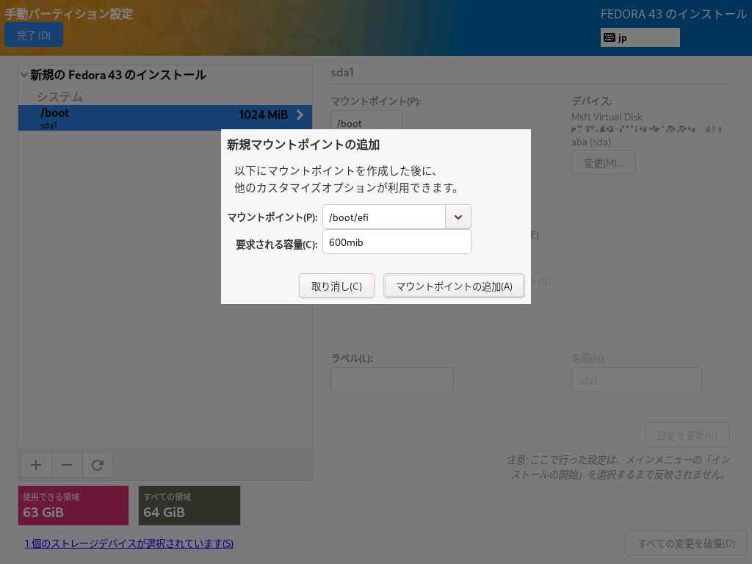Select the /boot sda1 partition entry

[x=147, y=118]
